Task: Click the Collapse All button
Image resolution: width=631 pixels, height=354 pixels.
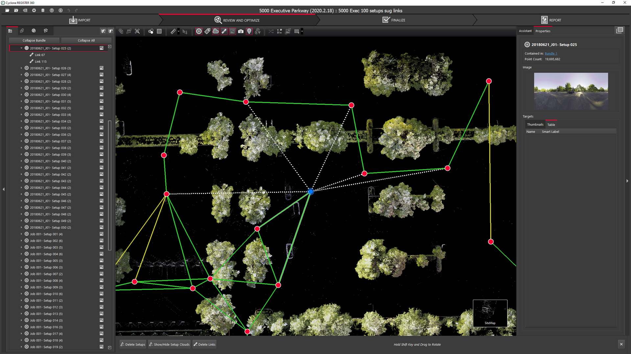Action: coord(86,40)
